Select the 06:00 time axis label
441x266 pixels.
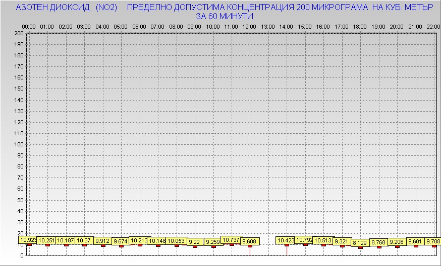139,26
